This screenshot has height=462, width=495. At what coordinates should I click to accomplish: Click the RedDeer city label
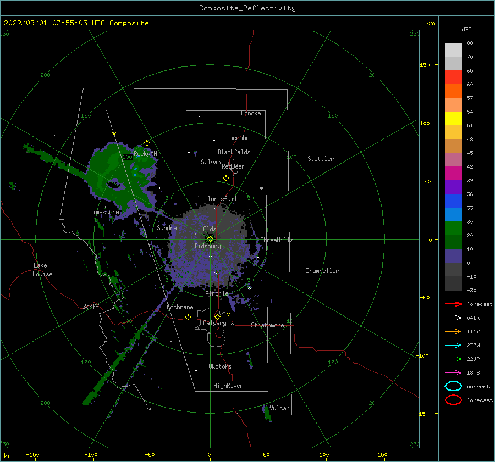tap(233, 166)
